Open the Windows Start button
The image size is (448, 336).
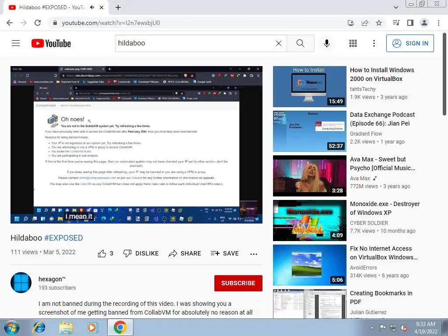point(11,328)
